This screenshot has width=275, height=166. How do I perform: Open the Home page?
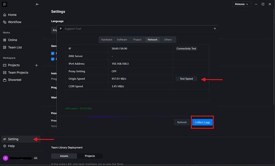pos(12,15)
